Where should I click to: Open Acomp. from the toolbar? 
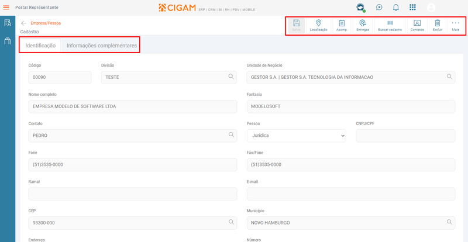342,26
